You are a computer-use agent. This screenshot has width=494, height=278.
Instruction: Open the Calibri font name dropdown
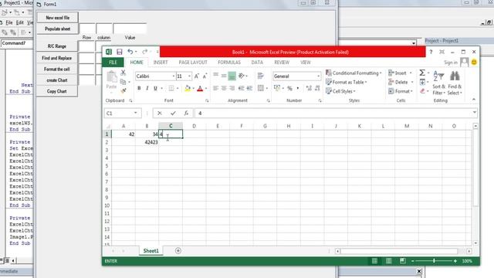pyautogui.click(x=173, y=76)
